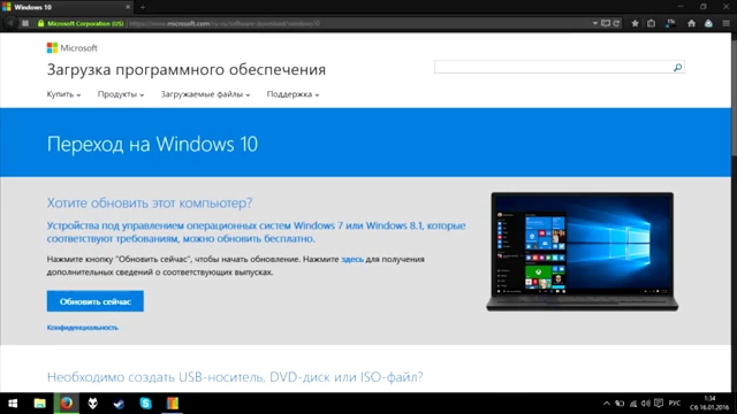Image resolution: width=737 pixels, height=414 pixels.
Task: Click the Windows 10 laptop image
Action: [582, 252]
